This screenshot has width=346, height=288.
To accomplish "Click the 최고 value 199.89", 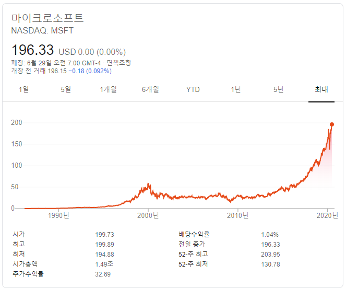I will tap(104, 245).
